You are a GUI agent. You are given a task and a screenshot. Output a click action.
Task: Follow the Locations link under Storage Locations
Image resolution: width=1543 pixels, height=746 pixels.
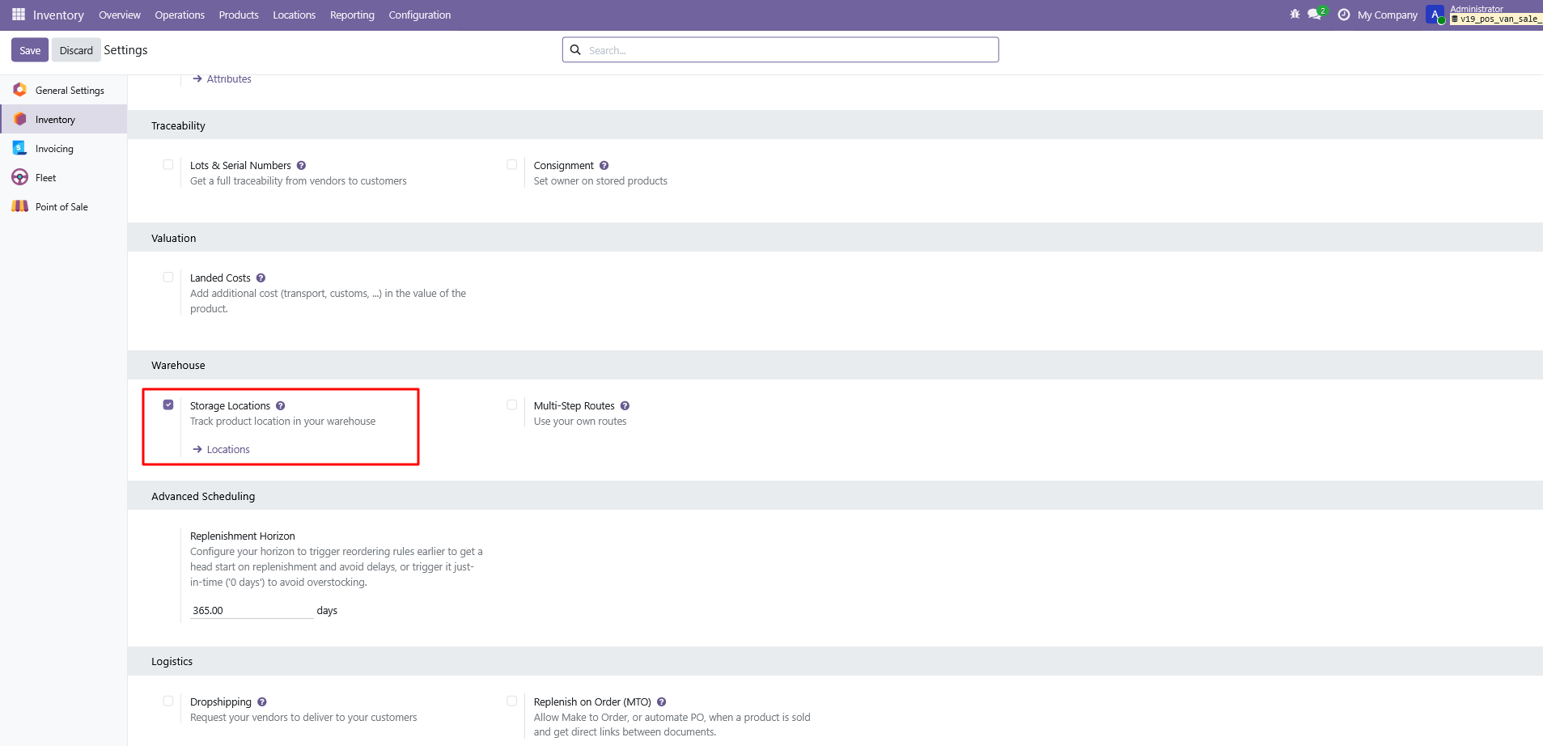(x=227, y=450)
